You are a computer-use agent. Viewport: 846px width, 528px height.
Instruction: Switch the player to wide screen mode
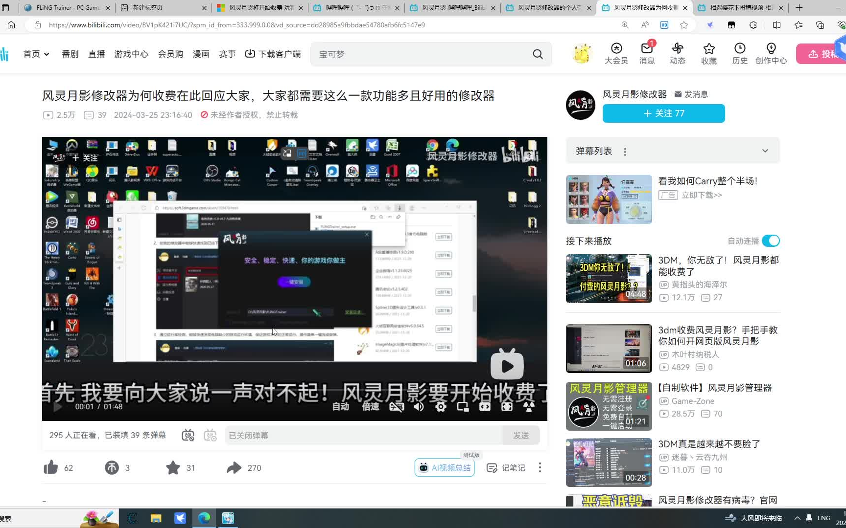pos(485,407)
